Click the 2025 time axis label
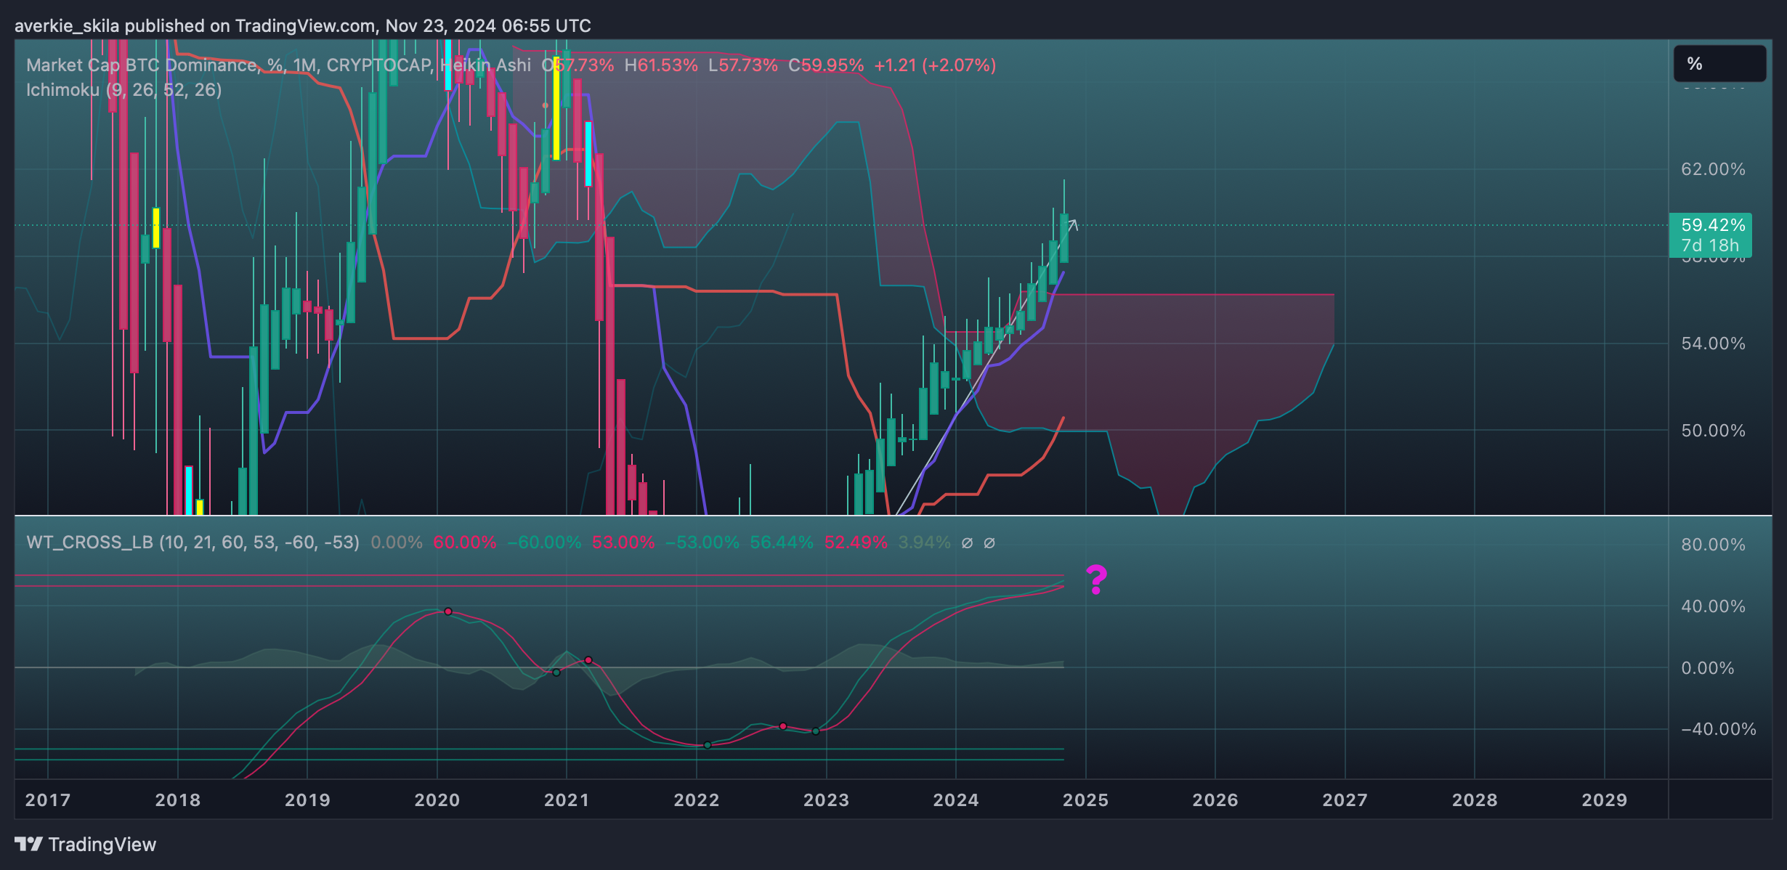The width and height of the screenshot is (1787, 870). point(1085,800)
